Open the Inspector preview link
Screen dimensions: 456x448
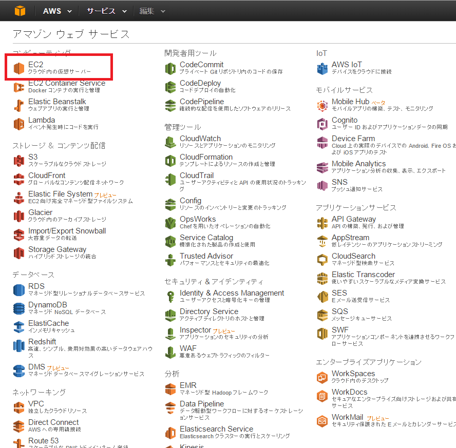pos(195,330)
